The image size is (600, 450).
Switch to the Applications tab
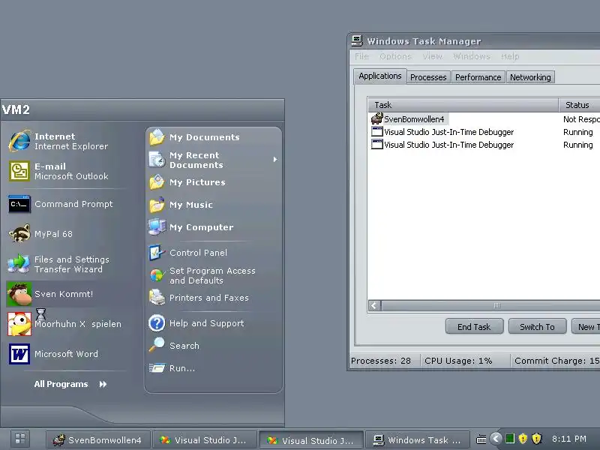[380, 76]
